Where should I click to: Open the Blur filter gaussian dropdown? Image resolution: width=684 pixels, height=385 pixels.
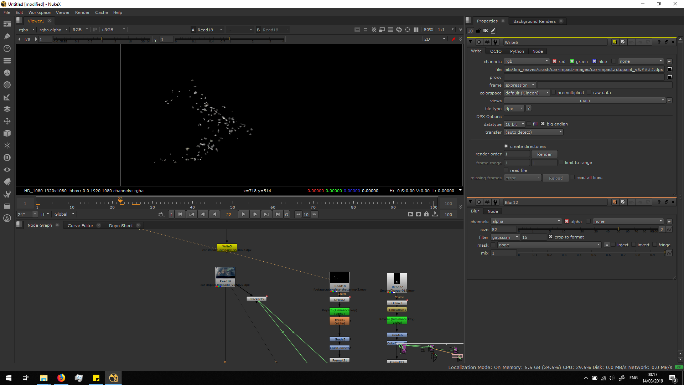coord(505,237)
